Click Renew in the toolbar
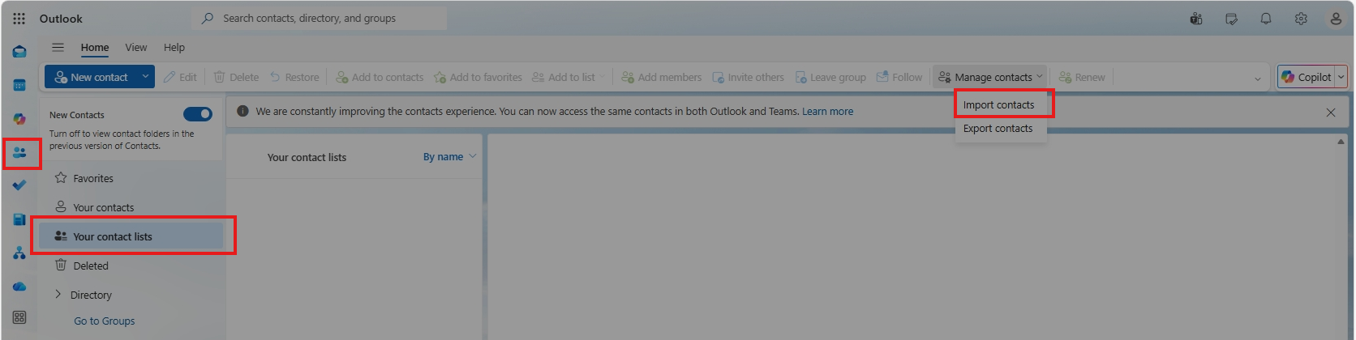 click(x=1082, y=77)
